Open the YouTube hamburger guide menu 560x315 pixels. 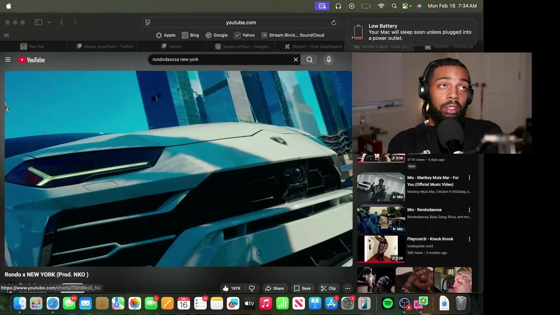tap(8, 59)
